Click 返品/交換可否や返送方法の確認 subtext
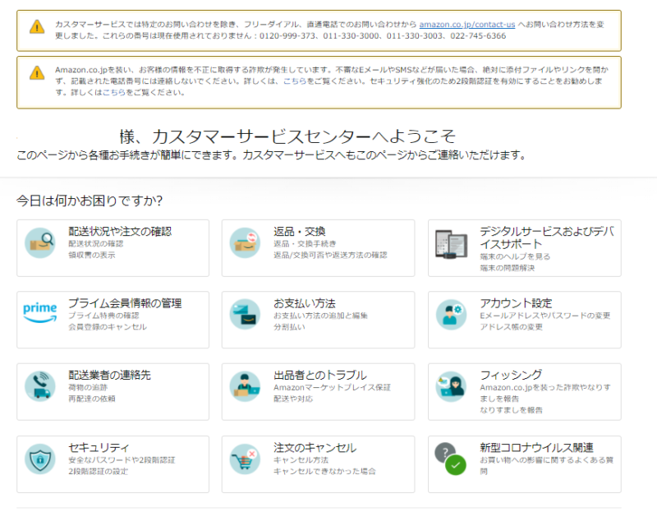Image resolution: width=657 pixels, height=512 pixels. (x=330, y=255)
